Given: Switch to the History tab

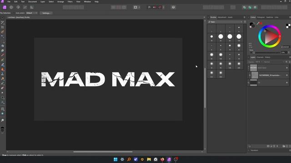Looking at the screenshot, I should pos(267,58).
